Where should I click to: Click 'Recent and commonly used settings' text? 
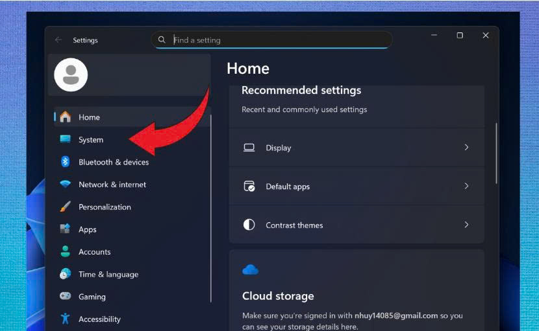tap(304, 109)
